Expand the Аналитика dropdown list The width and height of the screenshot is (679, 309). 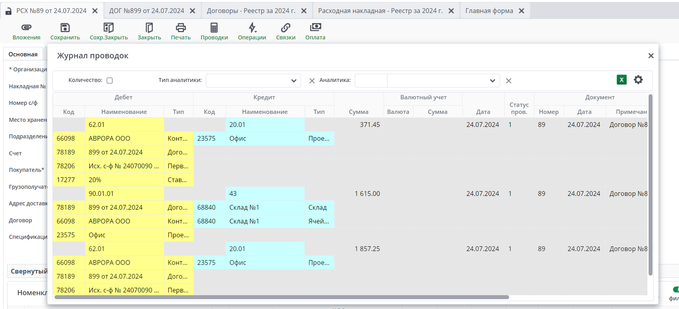pos(492,81)
